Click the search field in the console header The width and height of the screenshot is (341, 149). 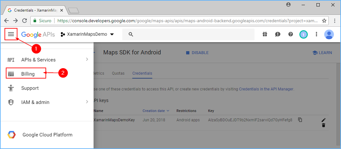[x=188, y=34]
